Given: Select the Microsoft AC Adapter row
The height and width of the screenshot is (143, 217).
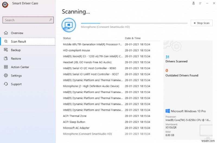Looking at the screenshot, I should [x=110, y=128].
